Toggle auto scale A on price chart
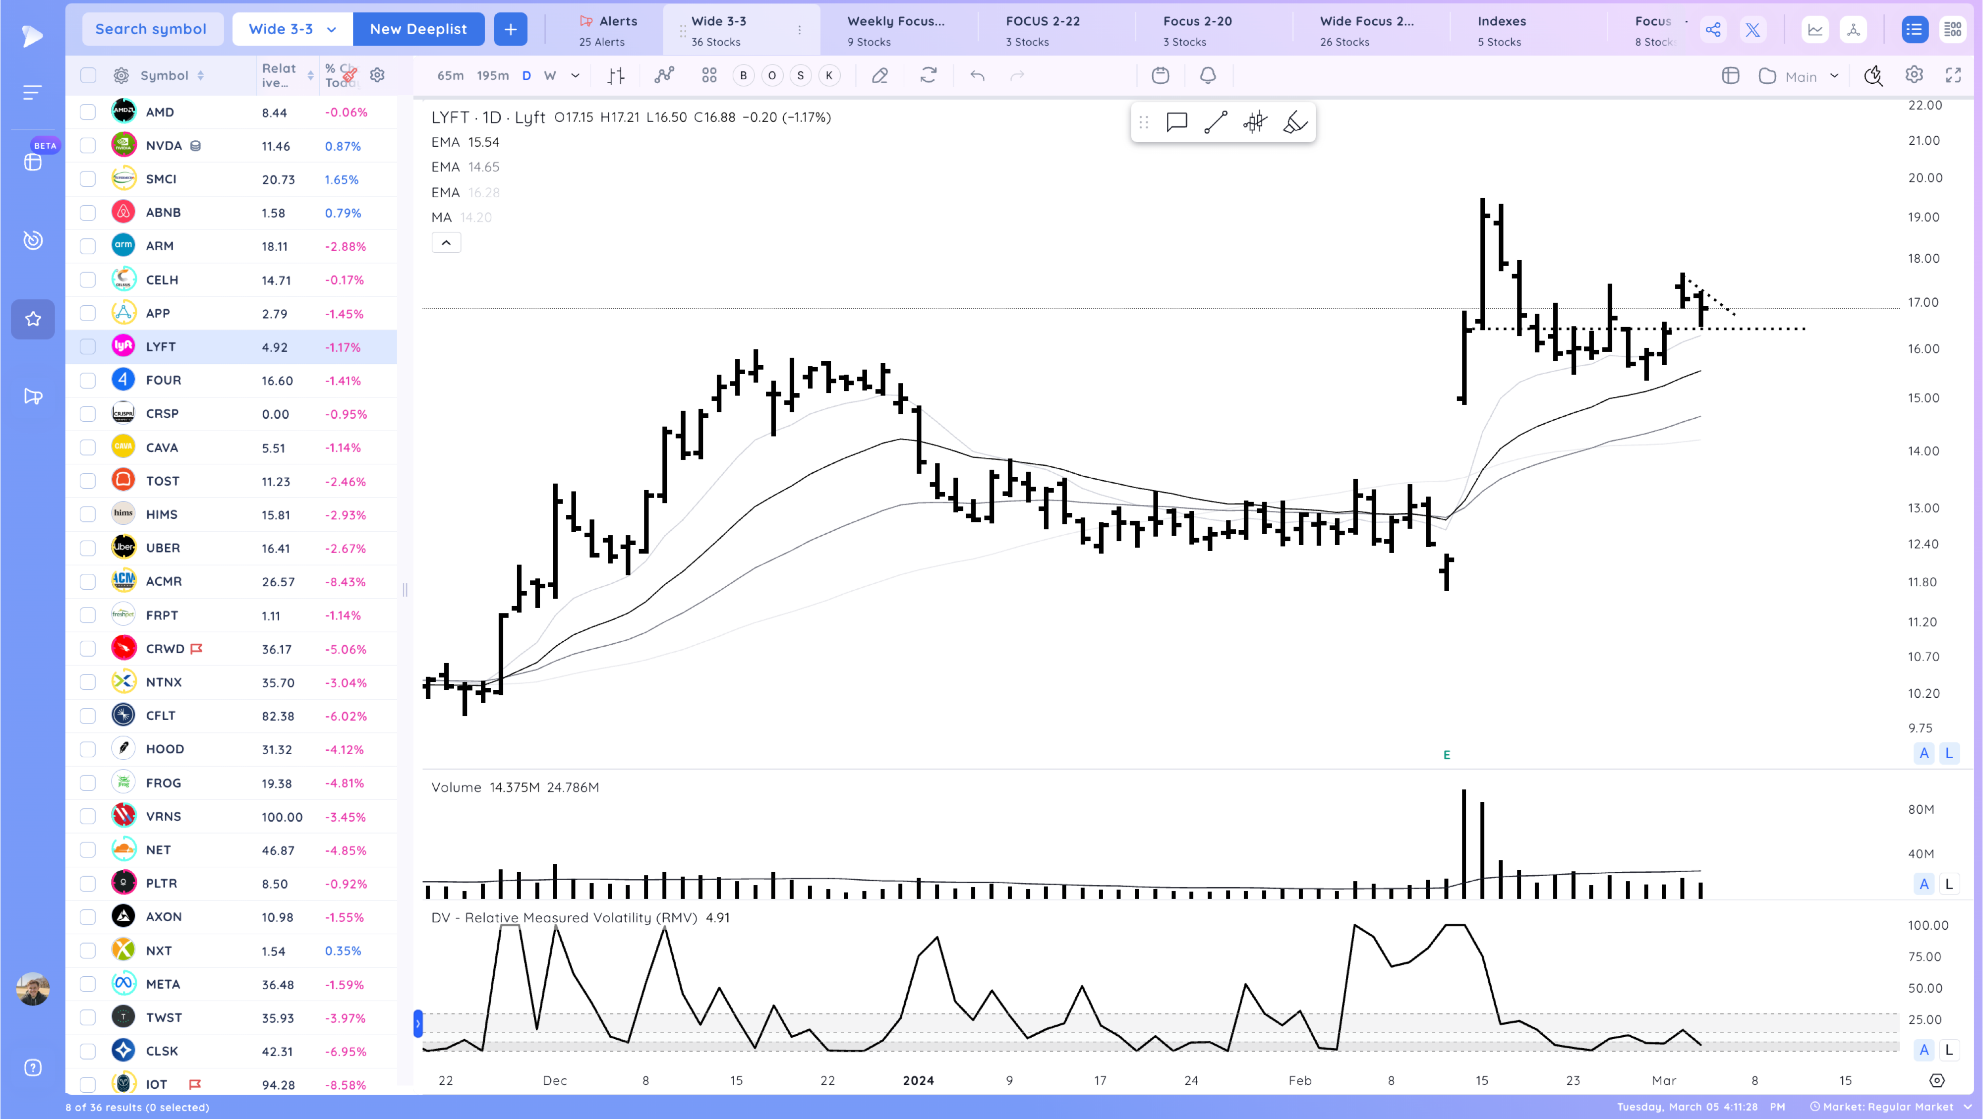The height and width of the screenshot is (1119, 1983). 1924,753
